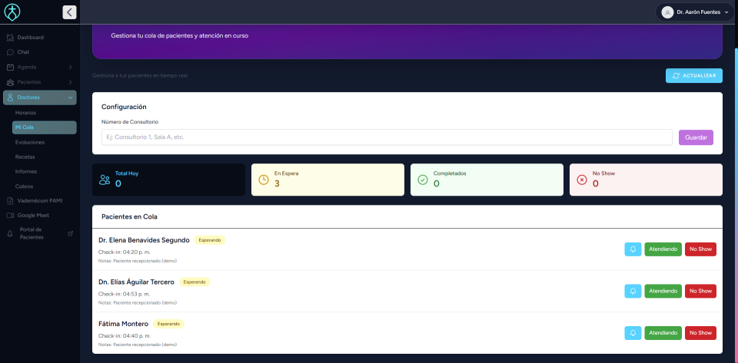Save the consultorio number with Guardar
This screenshot has width=738, height=363.
[x=696, y=137]
